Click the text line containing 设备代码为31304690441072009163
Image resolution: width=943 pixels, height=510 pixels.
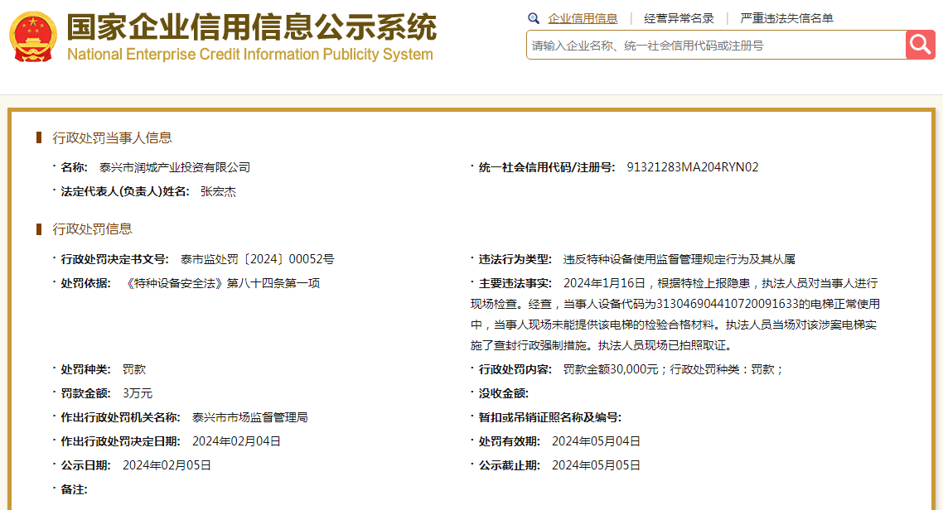[x=675, y=304]
